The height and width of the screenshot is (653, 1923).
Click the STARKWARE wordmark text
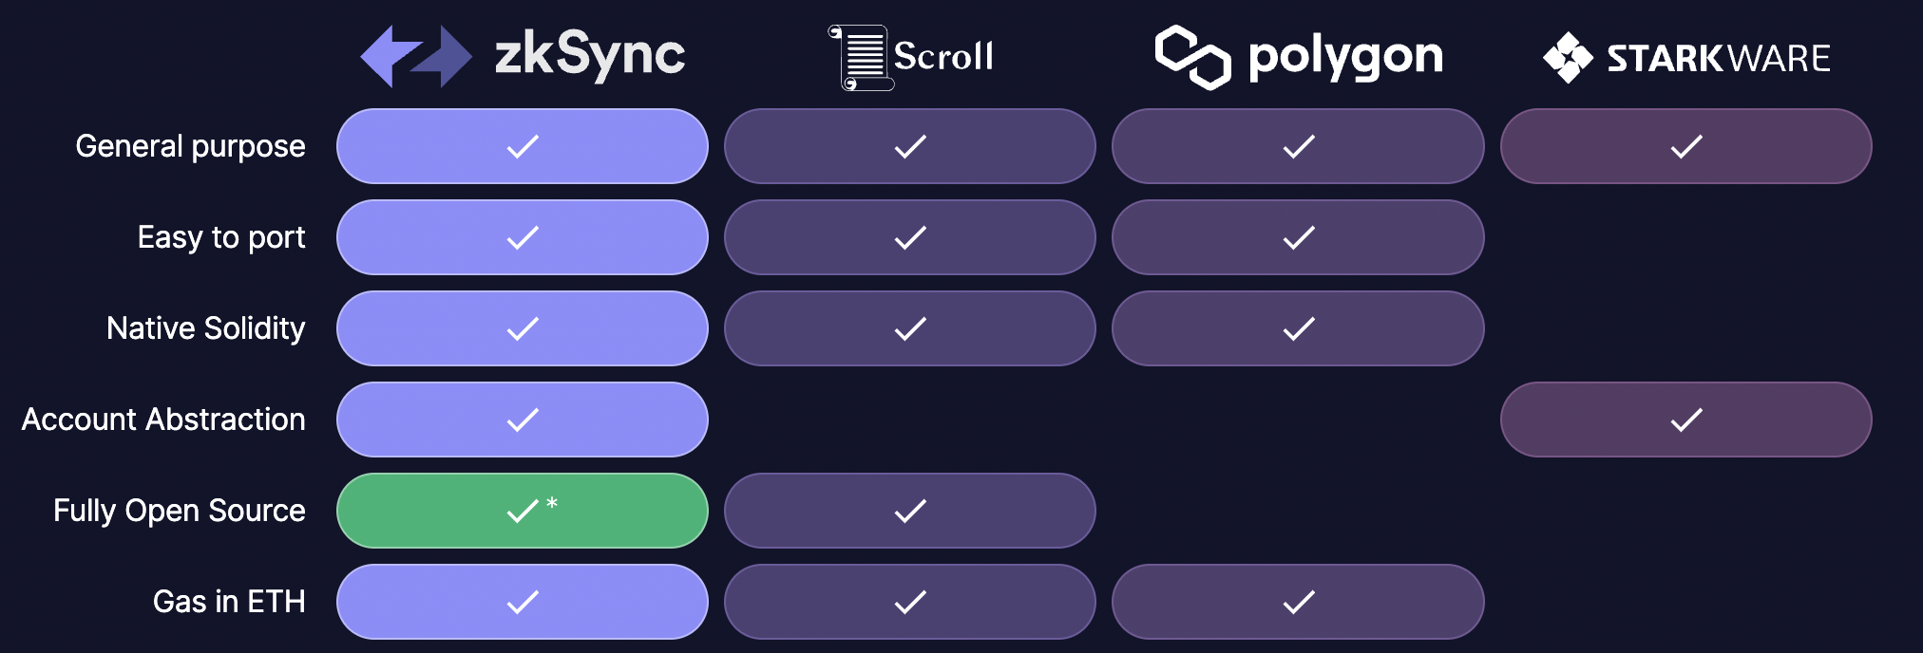pos(1718,59)
